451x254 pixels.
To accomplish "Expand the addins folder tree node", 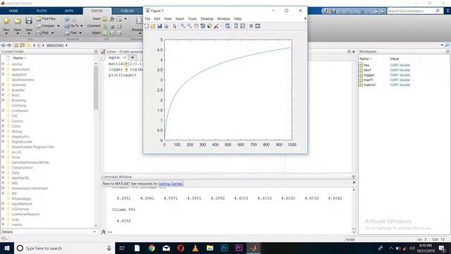I will 3,64.
